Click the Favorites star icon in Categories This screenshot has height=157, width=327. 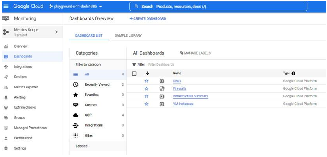click(75, 95)
